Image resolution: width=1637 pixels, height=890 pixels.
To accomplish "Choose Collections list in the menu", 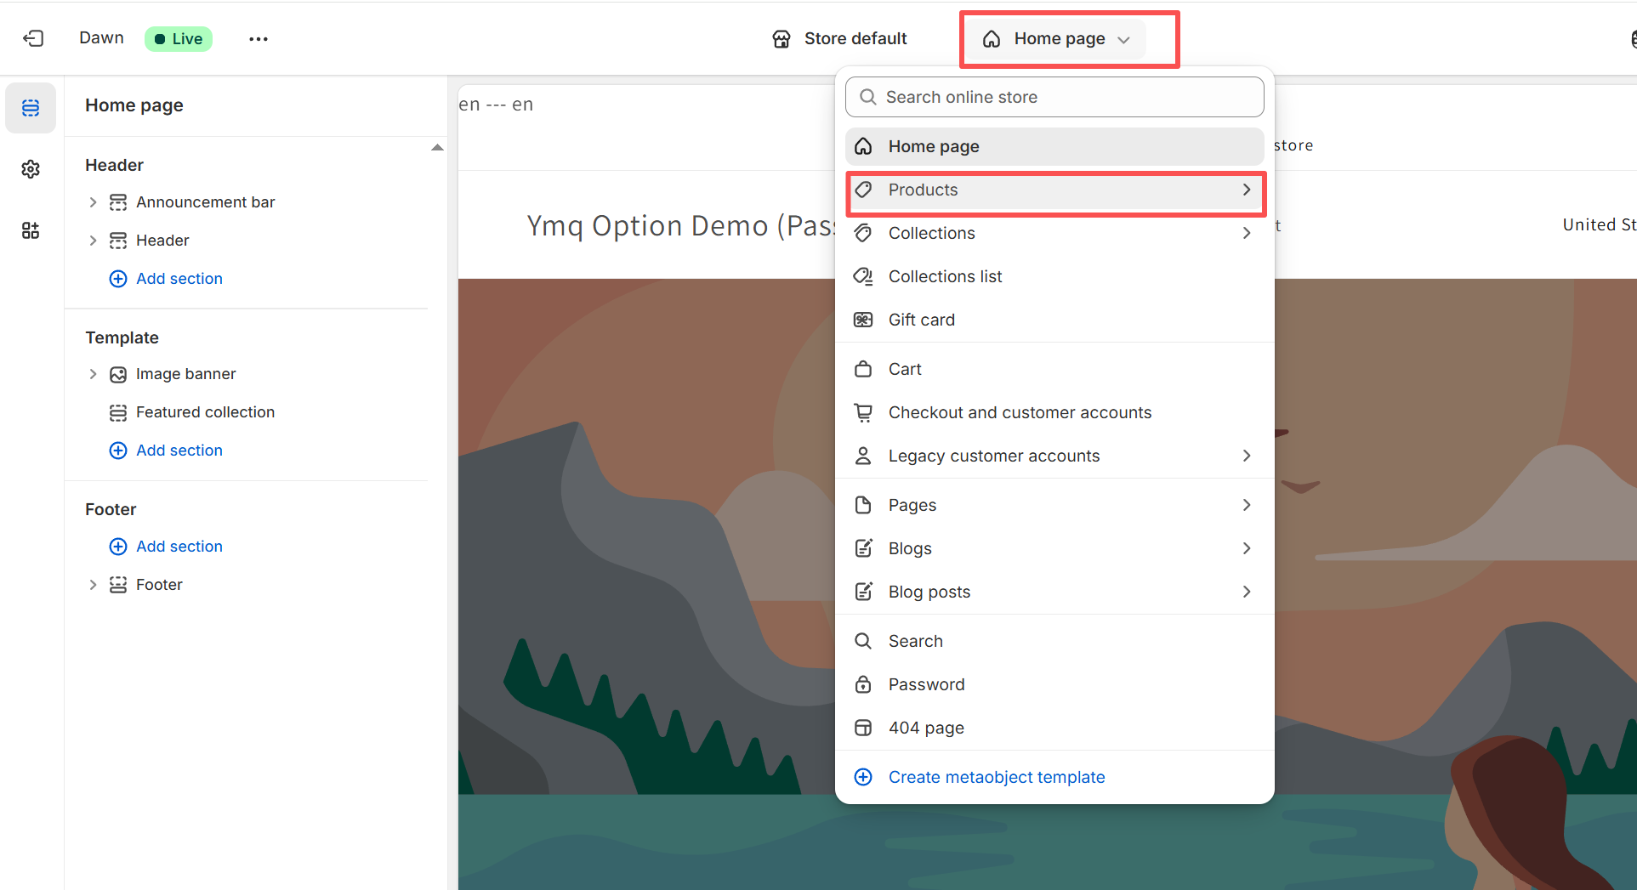I will coord(945,276).
